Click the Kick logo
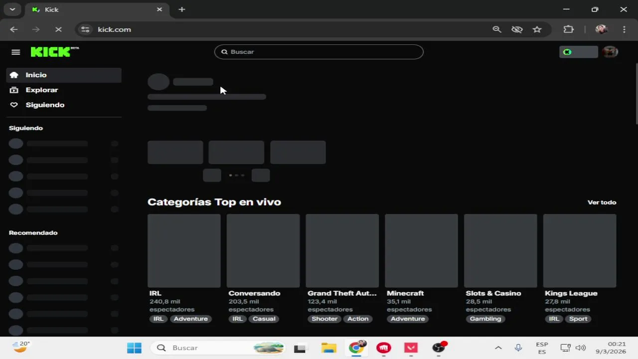638x359 pixels. [54, 52]
